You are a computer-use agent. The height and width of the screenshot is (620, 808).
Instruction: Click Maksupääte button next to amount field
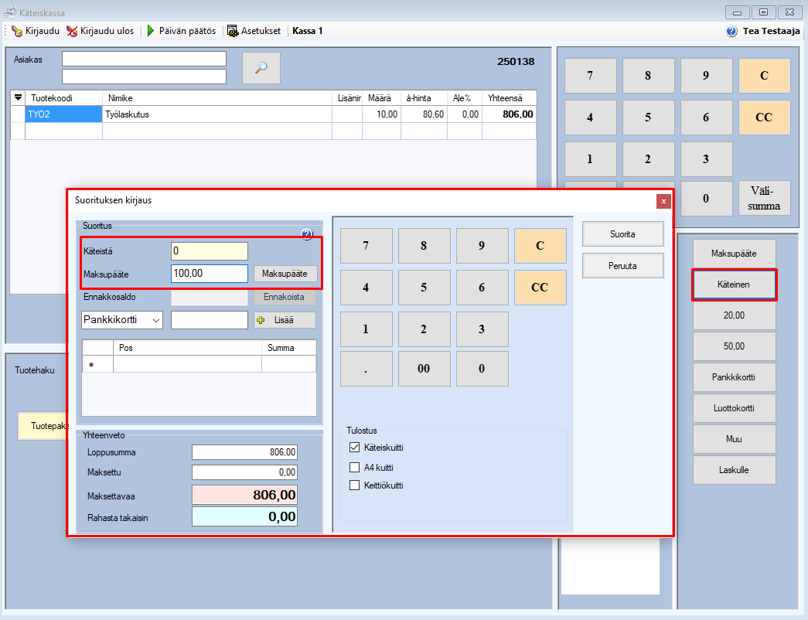pyautogui.click(x=285, y=274)
